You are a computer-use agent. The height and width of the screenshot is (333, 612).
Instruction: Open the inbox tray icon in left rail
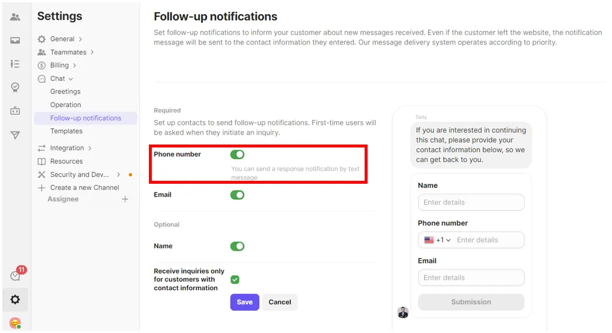coord(15,40)
